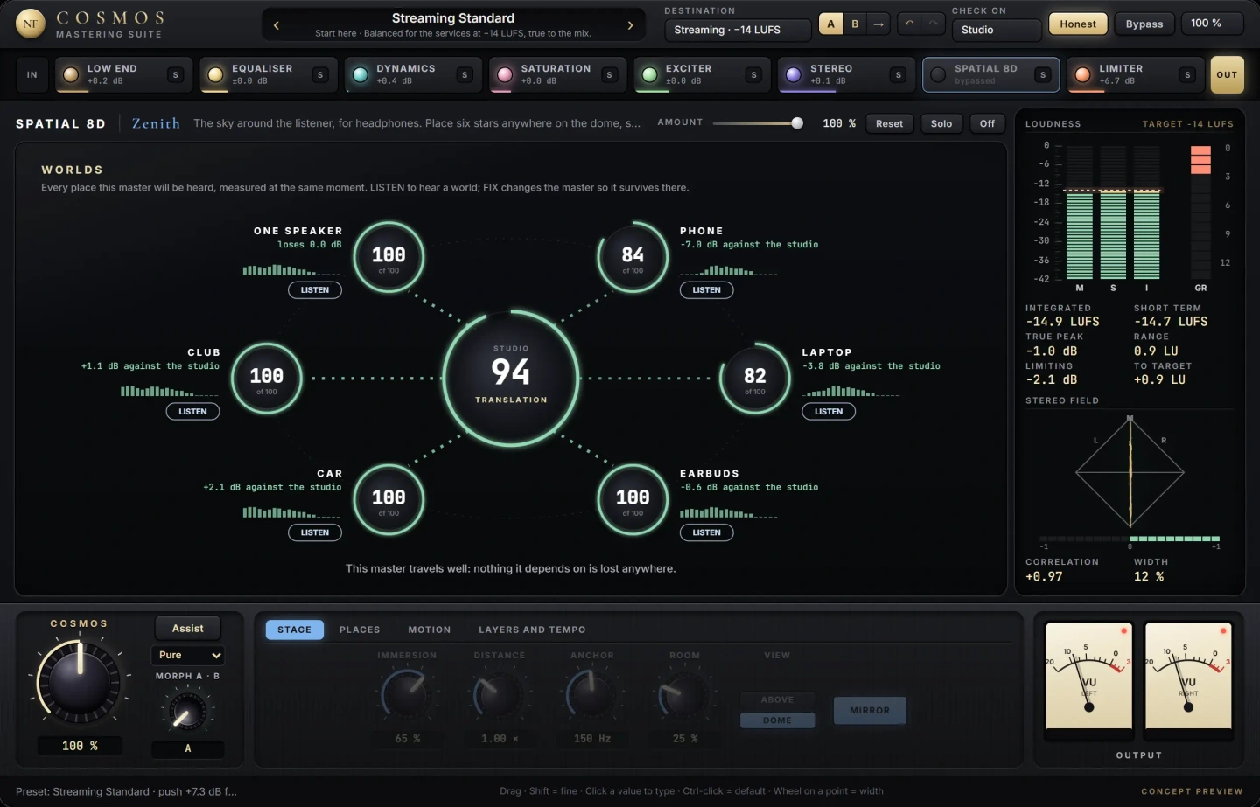1260x807 pixels.
Task: Click the Mirror view button
Action: point(870,711)
